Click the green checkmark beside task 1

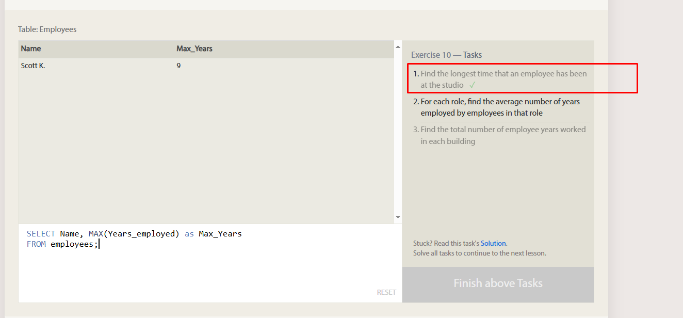point(473,85)
